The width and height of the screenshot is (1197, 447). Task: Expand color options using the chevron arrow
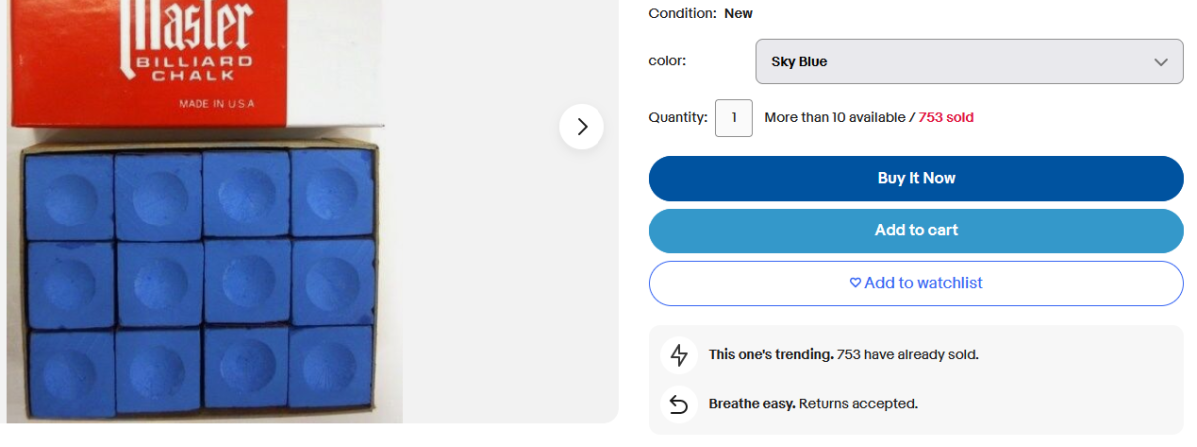coord(1161,62)
